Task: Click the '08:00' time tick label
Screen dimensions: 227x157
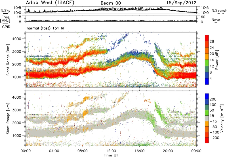Action: 83,151
